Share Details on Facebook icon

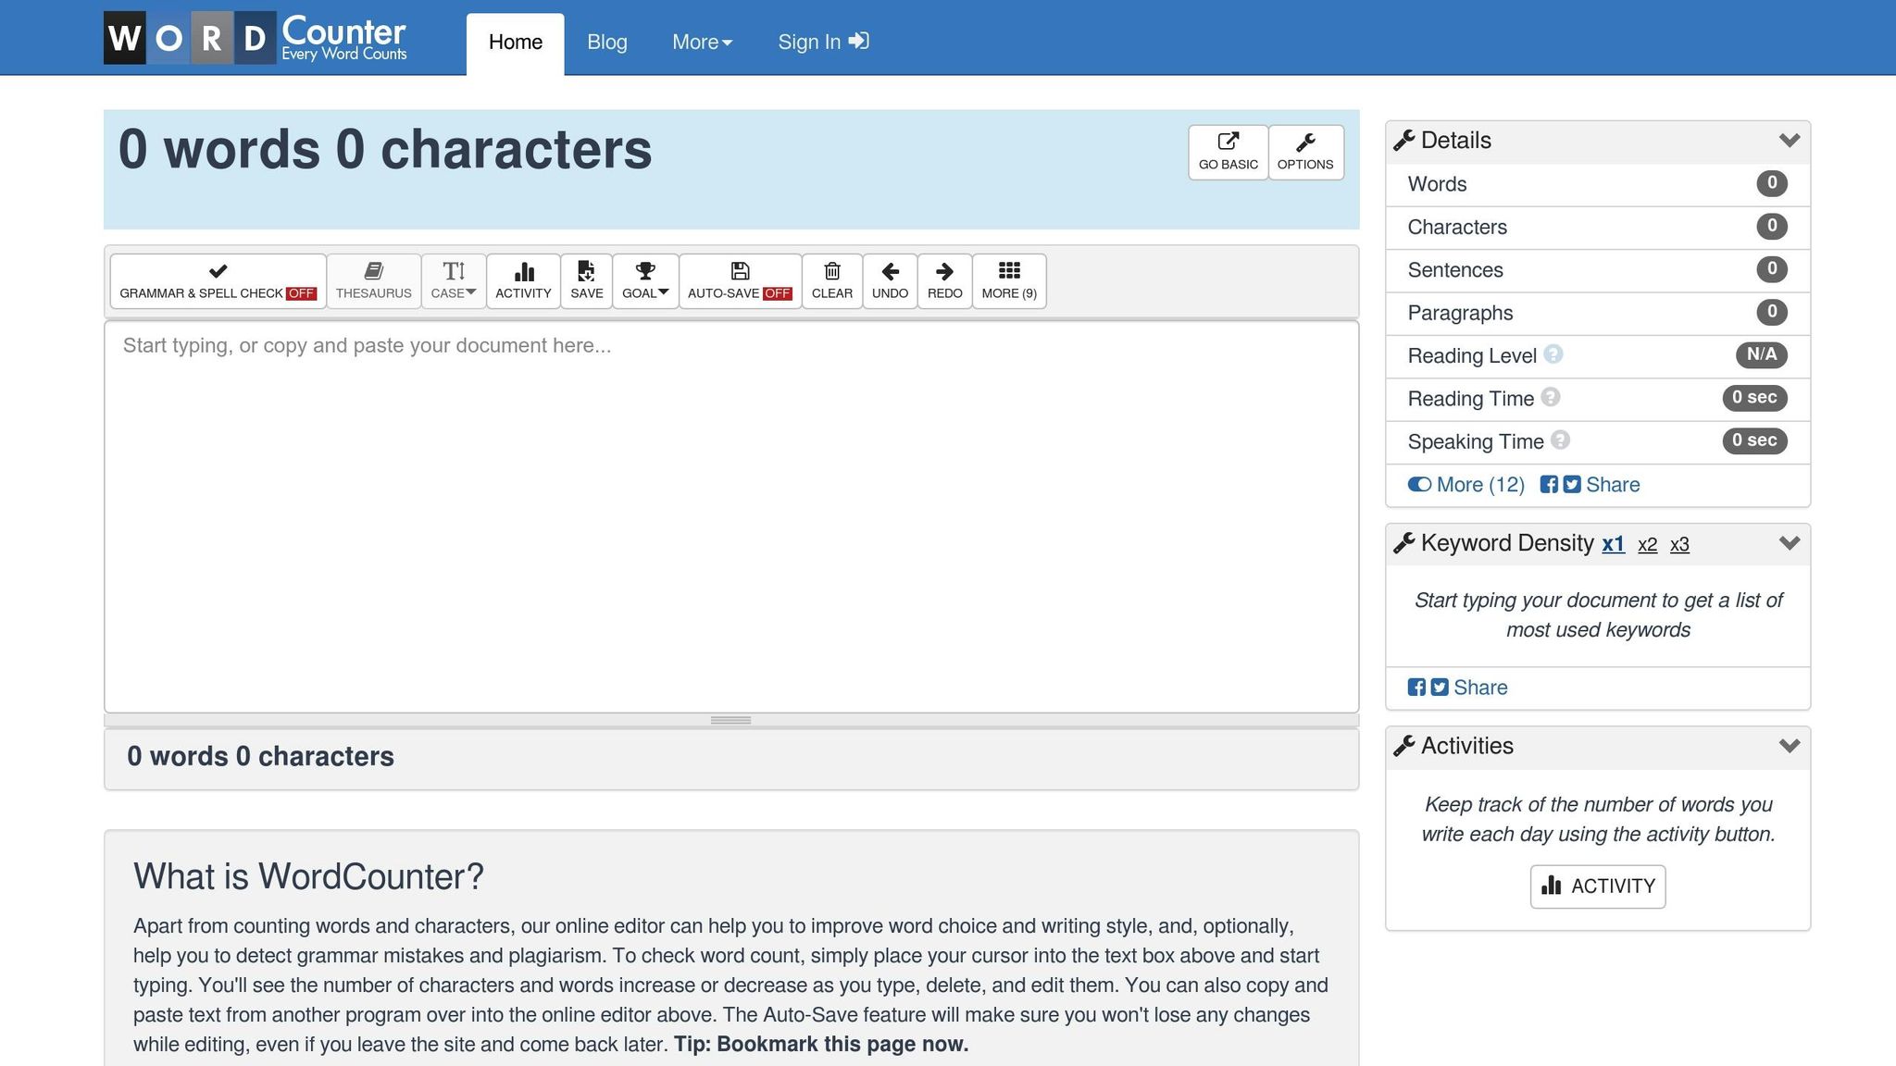tap(1549, 484)
